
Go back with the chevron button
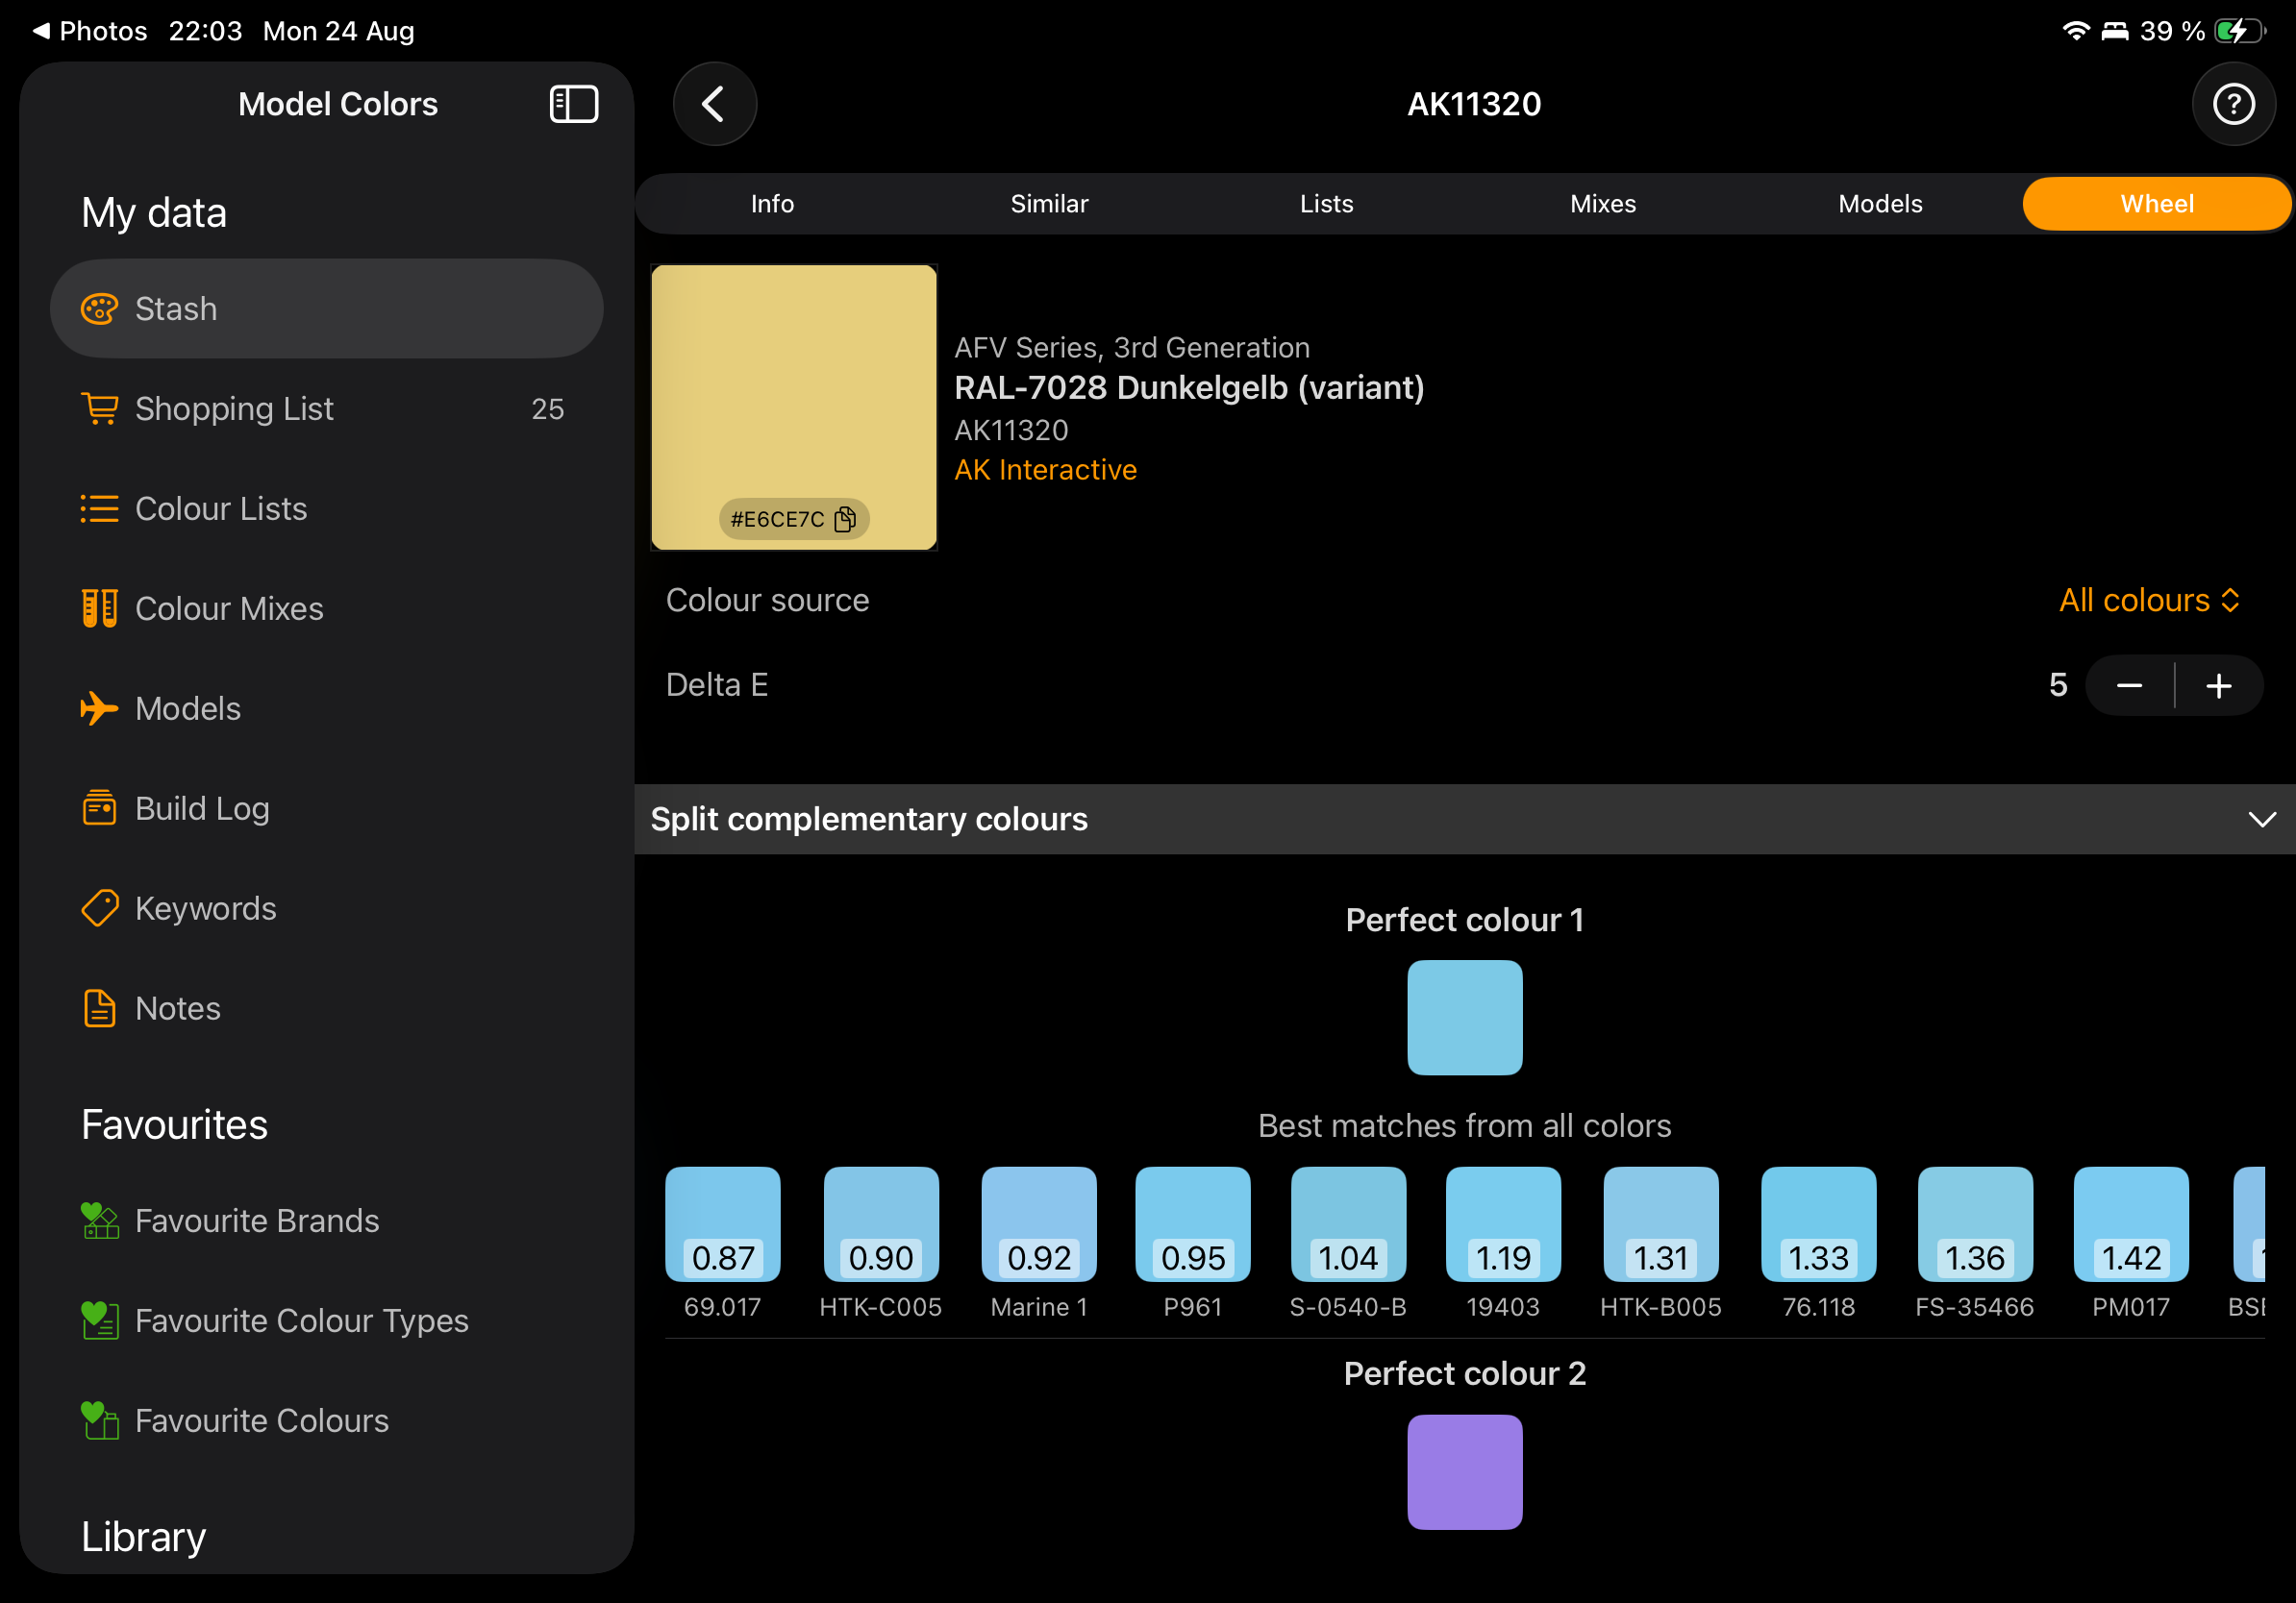(714, 104)
